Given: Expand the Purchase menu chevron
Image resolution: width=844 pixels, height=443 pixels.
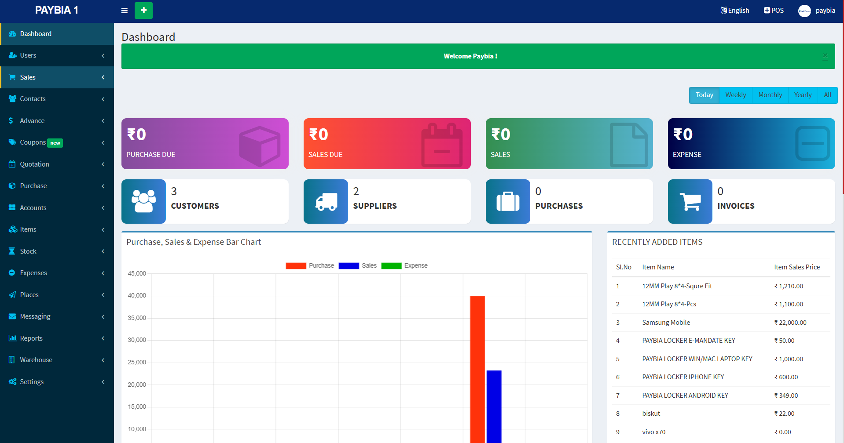Looking at the screenshot, I should (103, 186).
